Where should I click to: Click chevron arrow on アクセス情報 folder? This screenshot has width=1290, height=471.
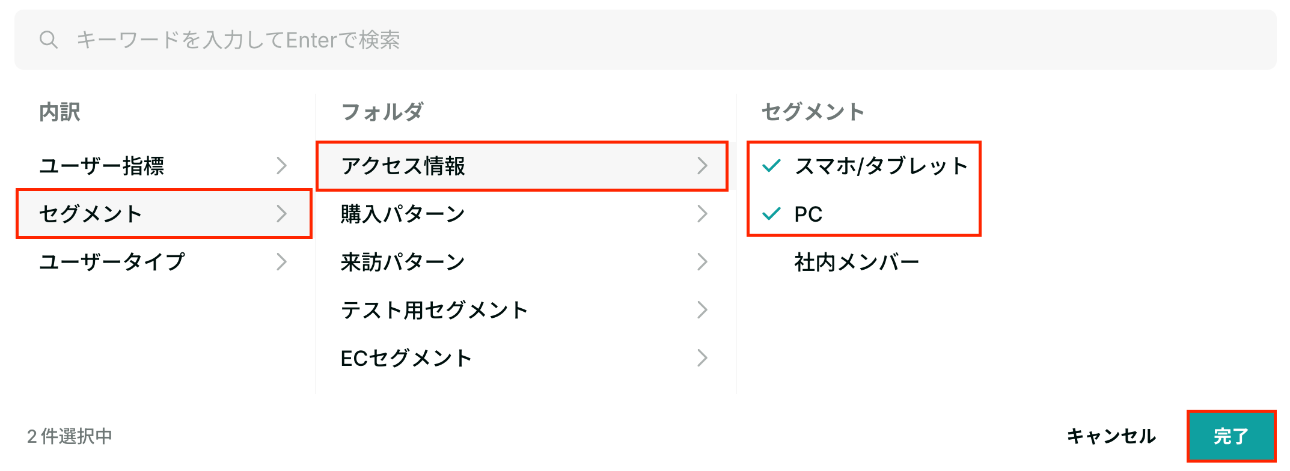pyautogui.click(x=702, y=165)
